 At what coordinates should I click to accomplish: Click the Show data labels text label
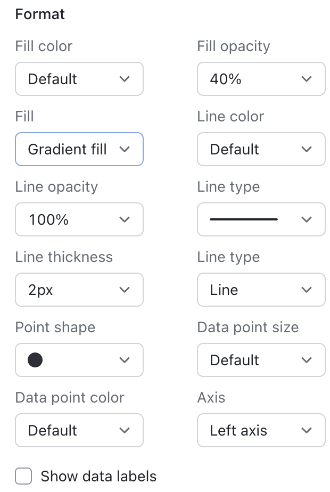click(x=98, y=476)
